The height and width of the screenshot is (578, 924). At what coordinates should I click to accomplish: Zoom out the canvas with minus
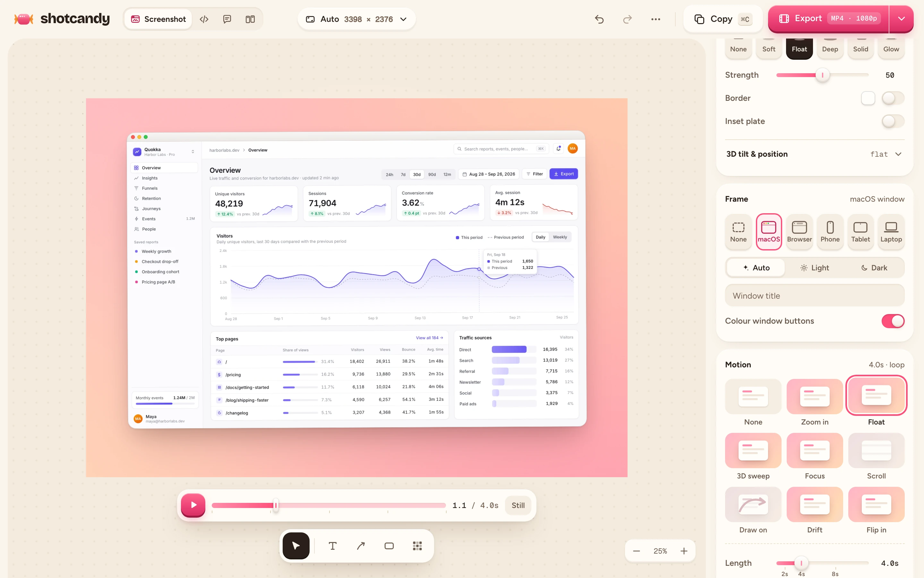click(637, 551)
